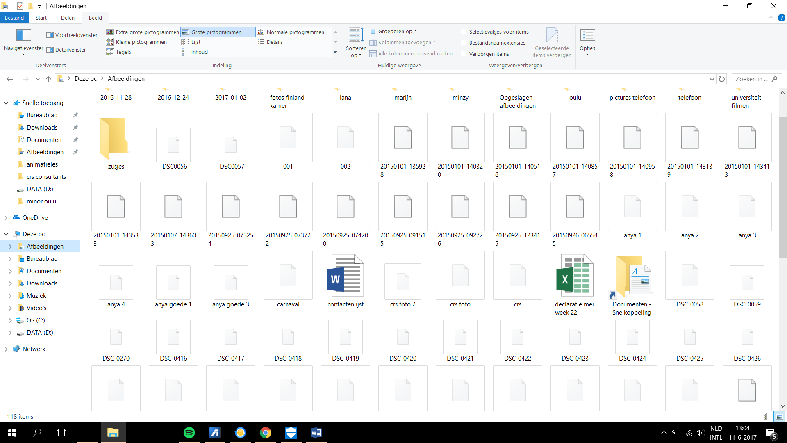Expand the OneDrive tree node

pyautogui.click(x=6, y=218)
